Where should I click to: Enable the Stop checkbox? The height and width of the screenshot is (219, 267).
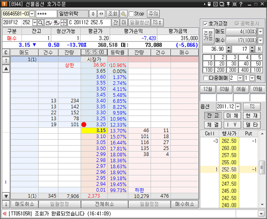point(131,14)
